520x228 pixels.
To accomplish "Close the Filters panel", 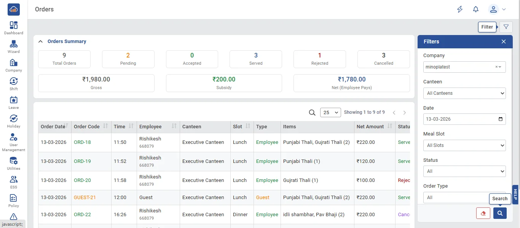I will coord(504,41).
